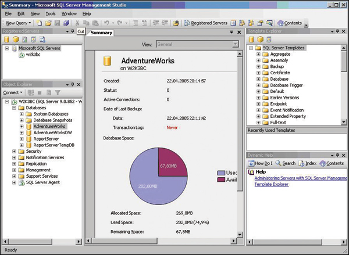Select Reporting Services icon in Registered Servers
This screenshot has width=349, height=255.
24,39
